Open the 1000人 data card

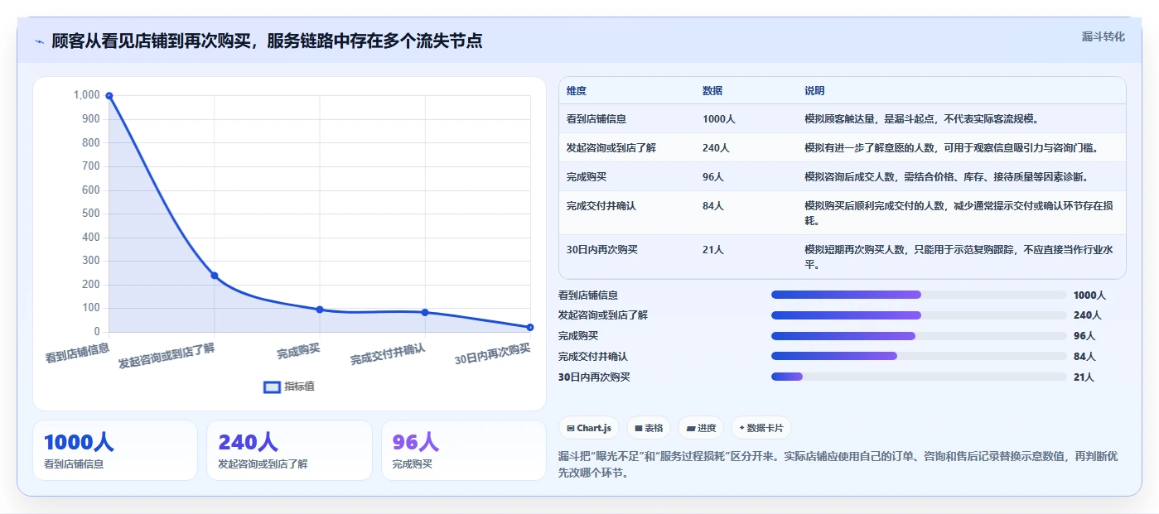coord(115,450)
